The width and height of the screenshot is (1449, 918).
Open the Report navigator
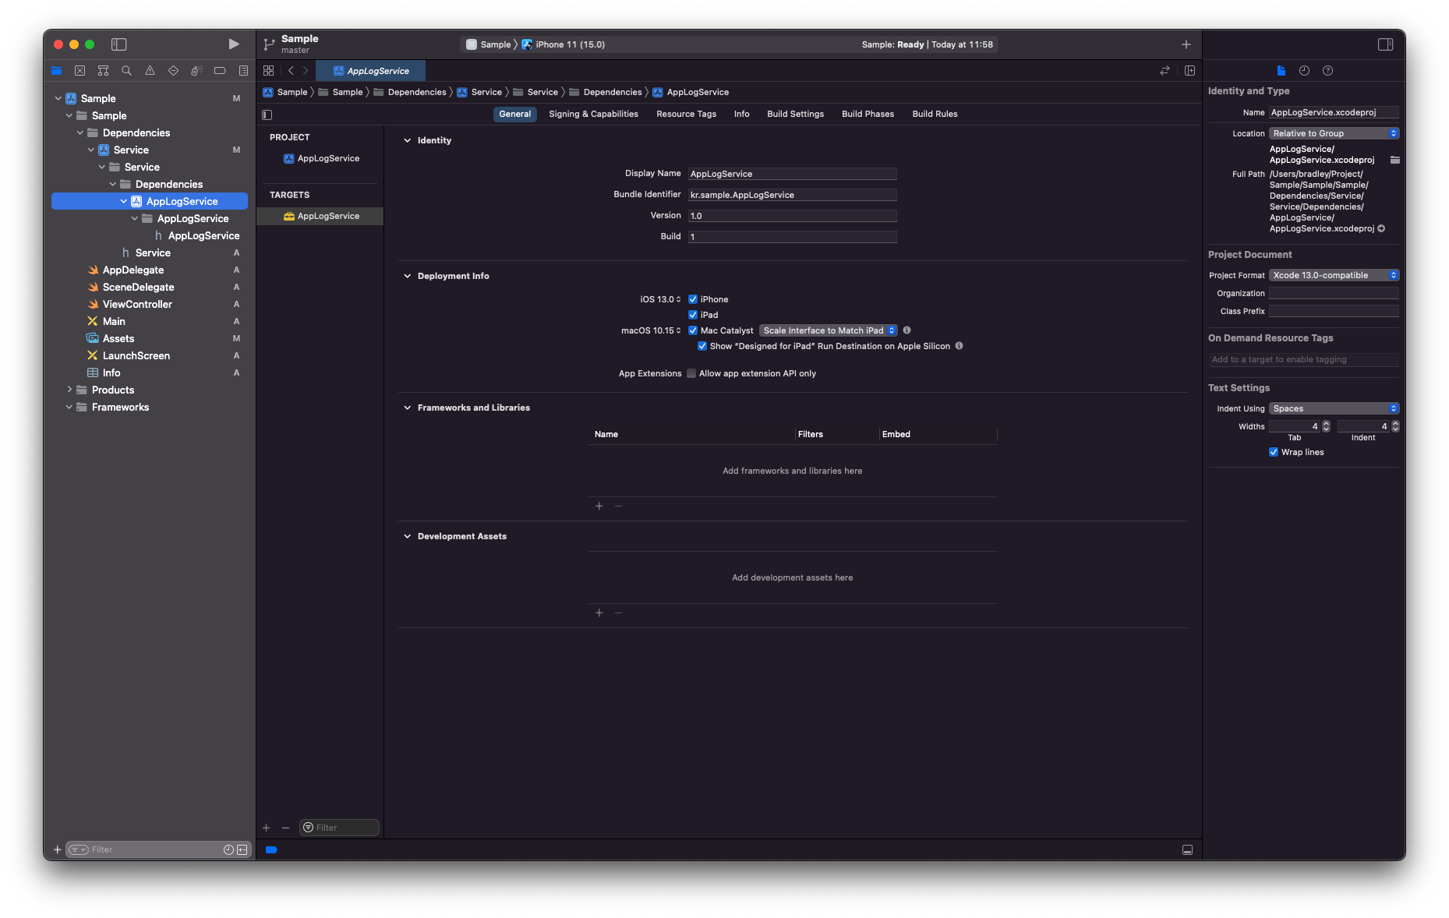[243, 71]
